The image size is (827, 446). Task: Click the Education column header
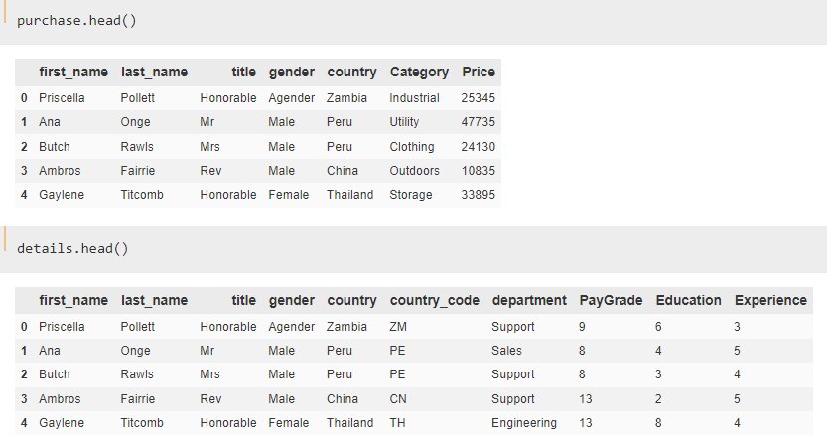click(x=688, y=301)
